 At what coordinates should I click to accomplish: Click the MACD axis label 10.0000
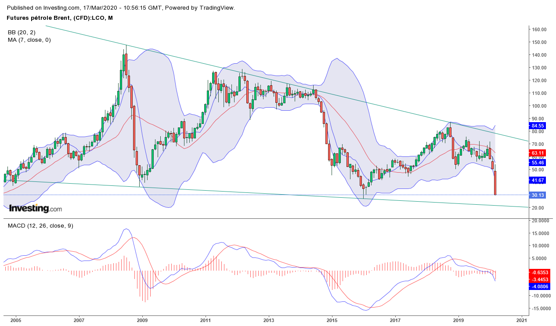pyautogui.click(x=541, y=246)
